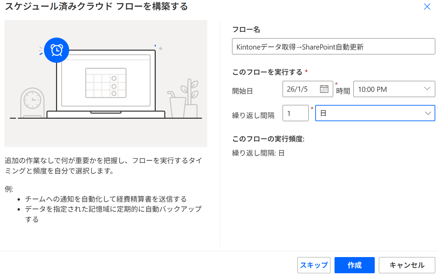The image size is (438, 276).
Task: Click the dialog title heading text
Action: [x=96, y=7]
